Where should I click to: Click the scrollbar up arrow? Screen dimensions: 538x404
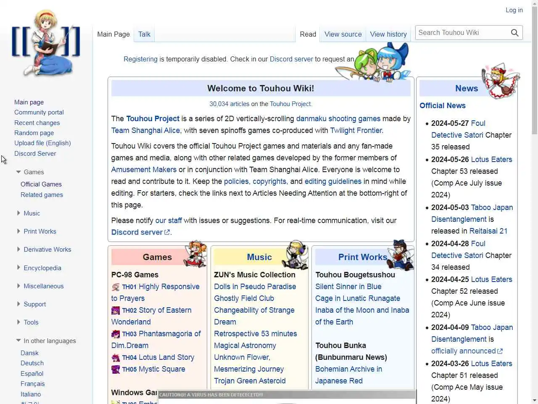tap(535, 3)
